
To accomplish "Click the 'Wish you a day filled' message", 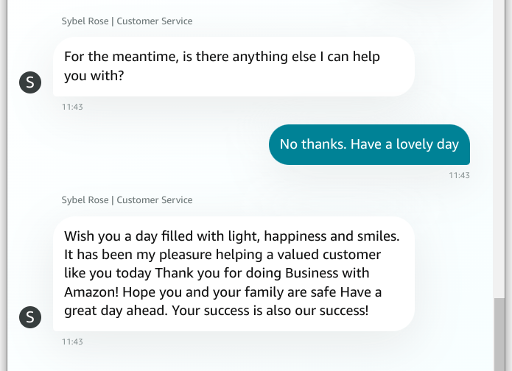I will [234, 273].
